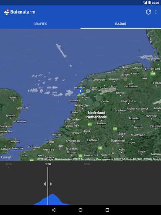Tap the Android home circle button
Viewport: 161px width, 215px height.
pos(80,210)
